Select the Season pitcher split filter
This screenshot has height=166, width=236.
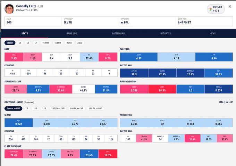[x=10, y=43]
